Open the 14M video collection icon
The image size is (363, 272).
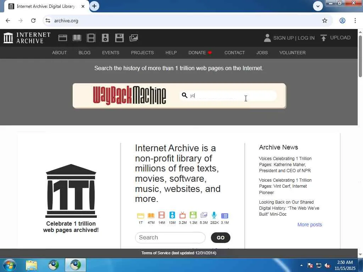(162, 215)
